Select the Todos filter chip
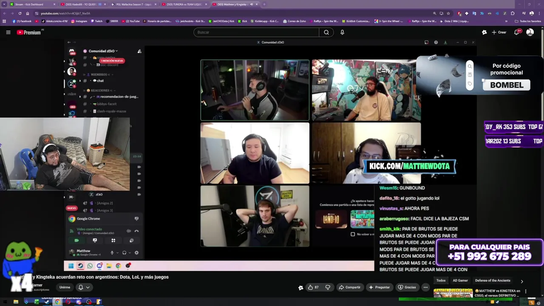Image resolution: width=544 pixels, height=306 pixels. pyautogui.click(x=441, y=280)
